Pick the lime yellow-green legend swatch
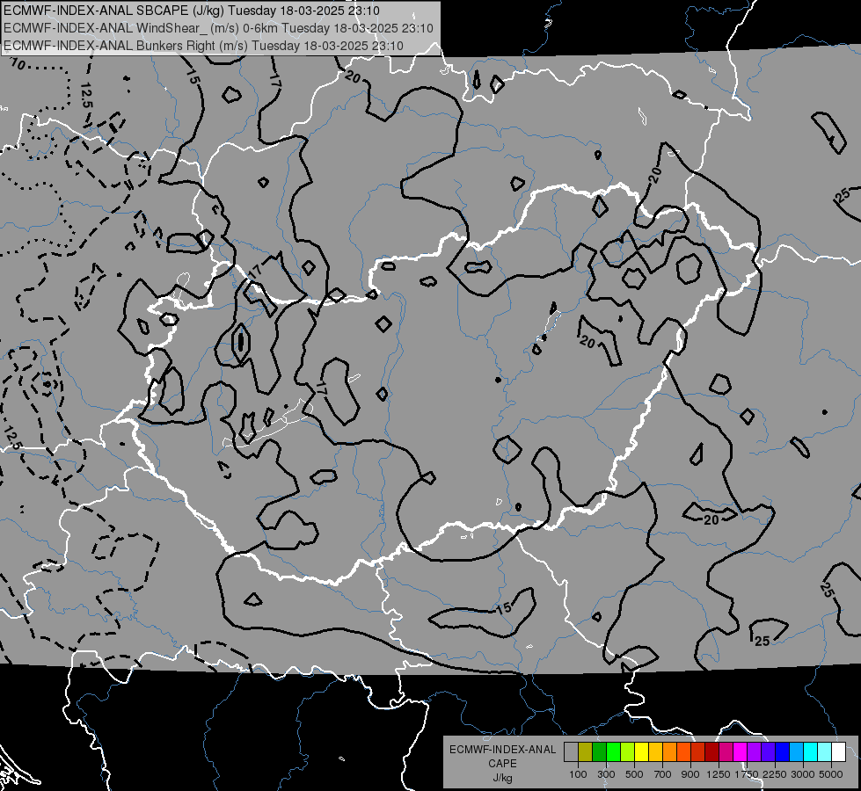The width and height of the screenshot is (861, 791). pos(628,751)
